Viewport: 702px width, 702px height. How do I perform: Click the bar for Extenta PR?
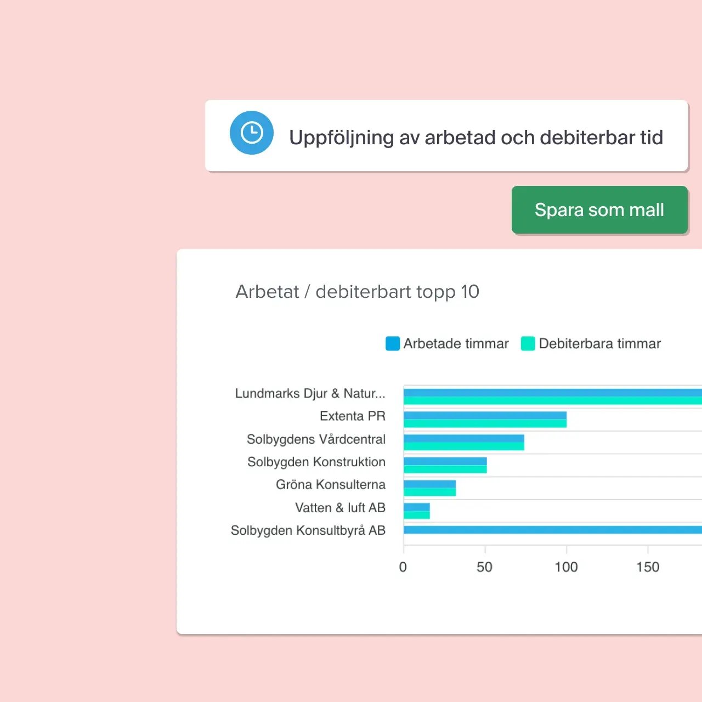pos(485,420)
